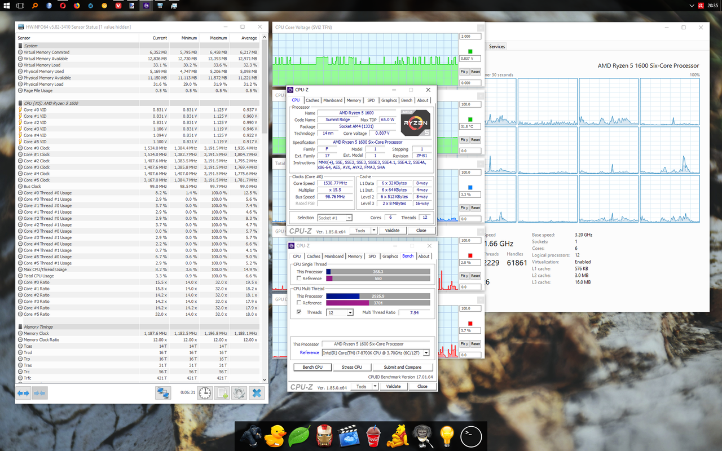722x451 pixels.
Task: Open HWiNFO sensor settings gear icon
Action: 239,393
